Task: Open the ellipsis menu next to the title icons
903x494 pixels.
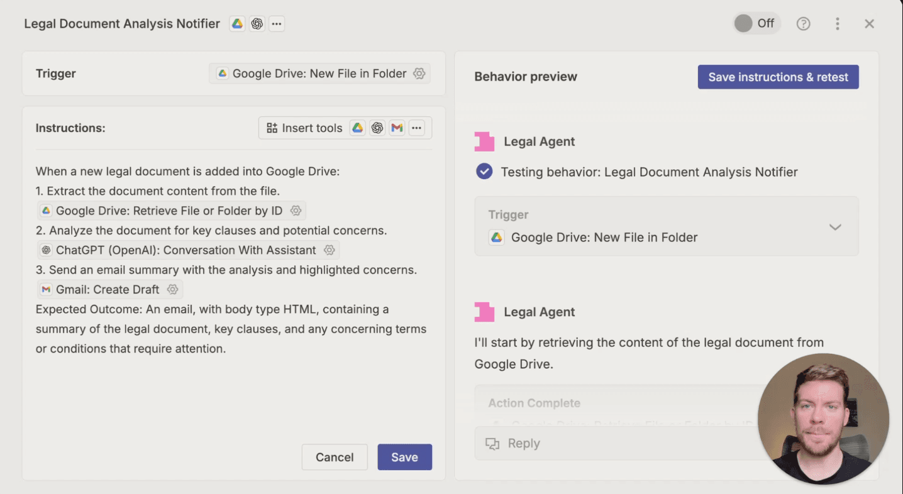Action: tap(277, 24)
